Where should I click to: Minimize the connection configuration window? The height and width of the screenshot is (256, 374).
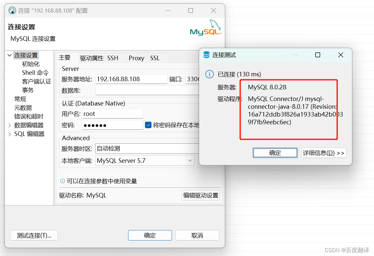pos(168,10)
